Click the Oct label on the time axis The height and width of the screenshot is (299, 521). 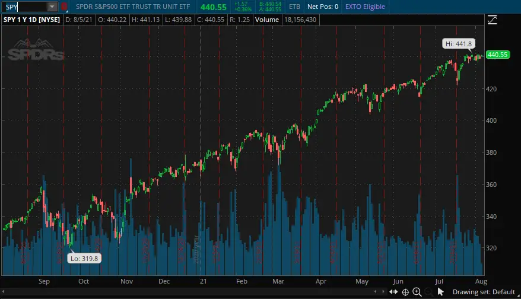(84, 281)
